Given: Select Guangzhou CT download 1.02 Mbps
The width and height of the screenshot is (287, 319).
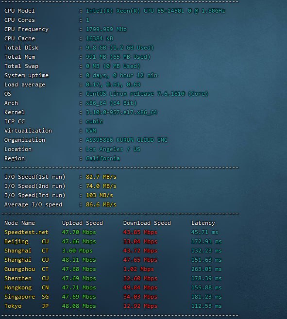Looking at the screenshot, I should (138, 269).
